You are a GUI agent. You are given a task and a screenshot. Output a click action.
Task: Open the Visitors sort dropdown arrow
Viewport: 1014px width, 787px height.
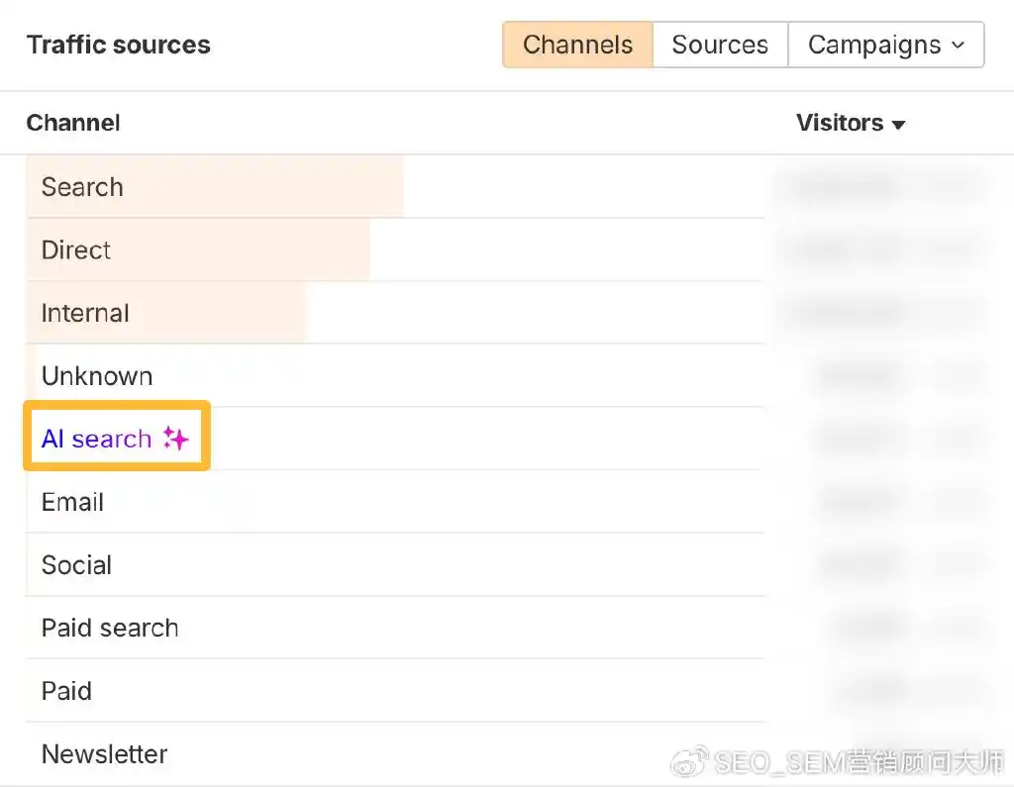point(898,125)
